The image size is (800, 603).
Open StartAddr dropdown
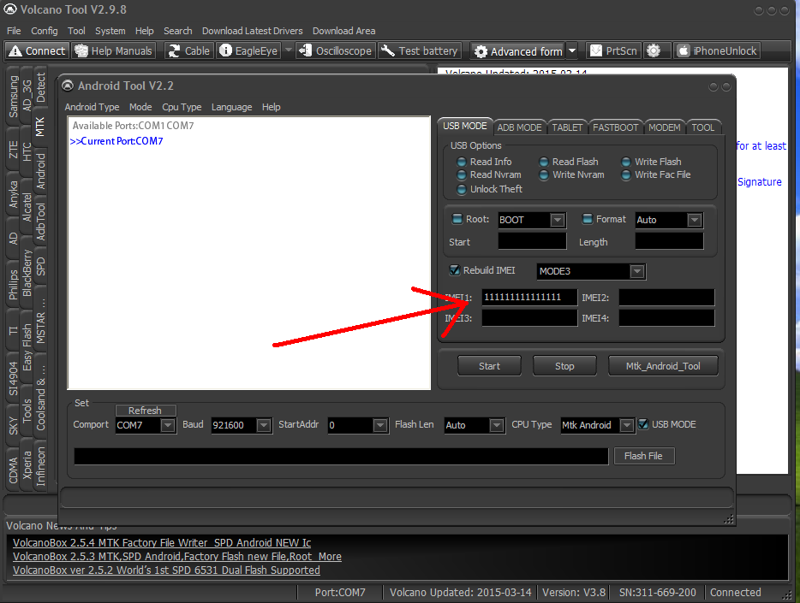(x=380, y=425)
